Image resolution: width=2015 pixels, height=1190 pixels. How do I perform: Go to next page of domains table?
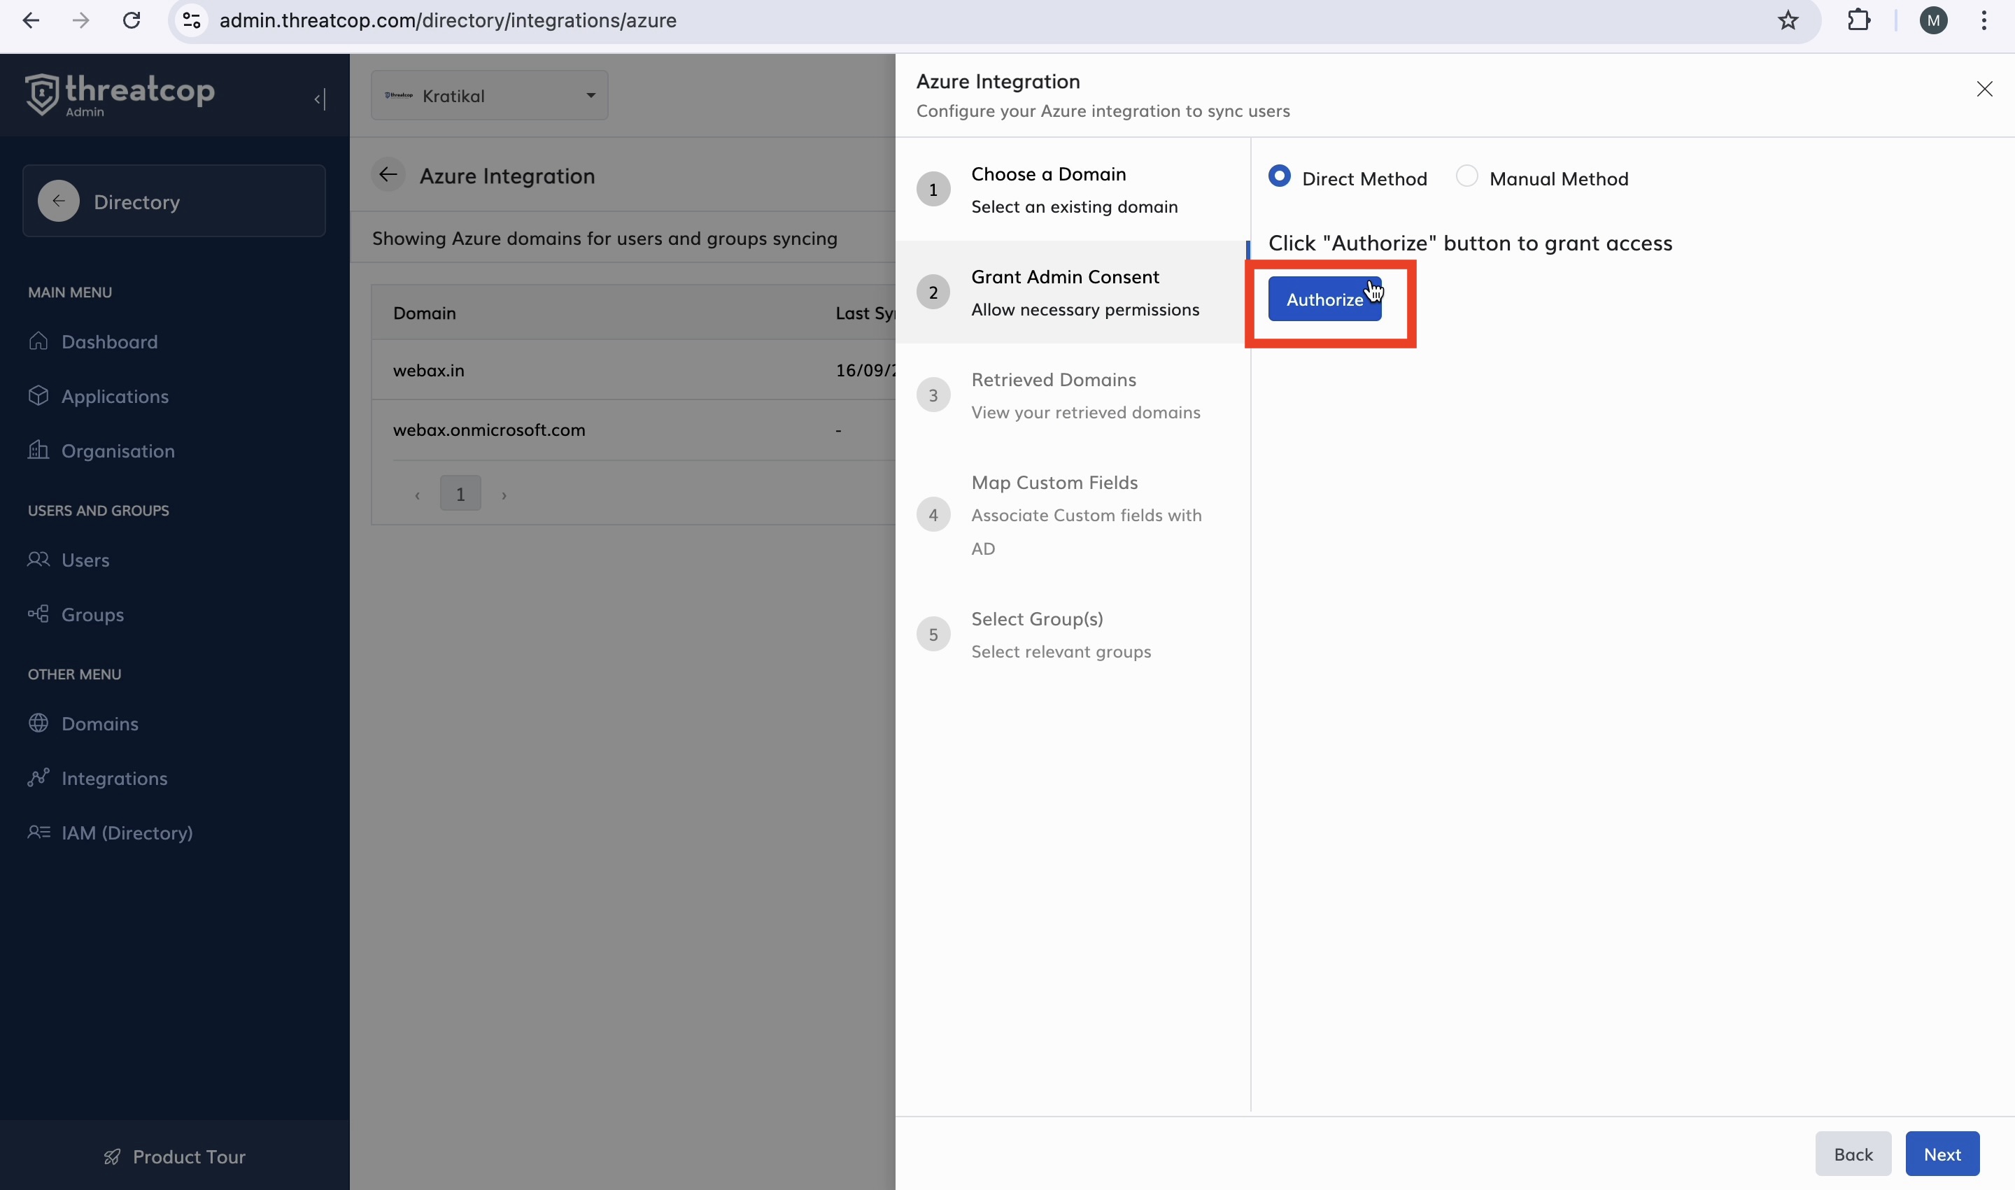(504, 495)
